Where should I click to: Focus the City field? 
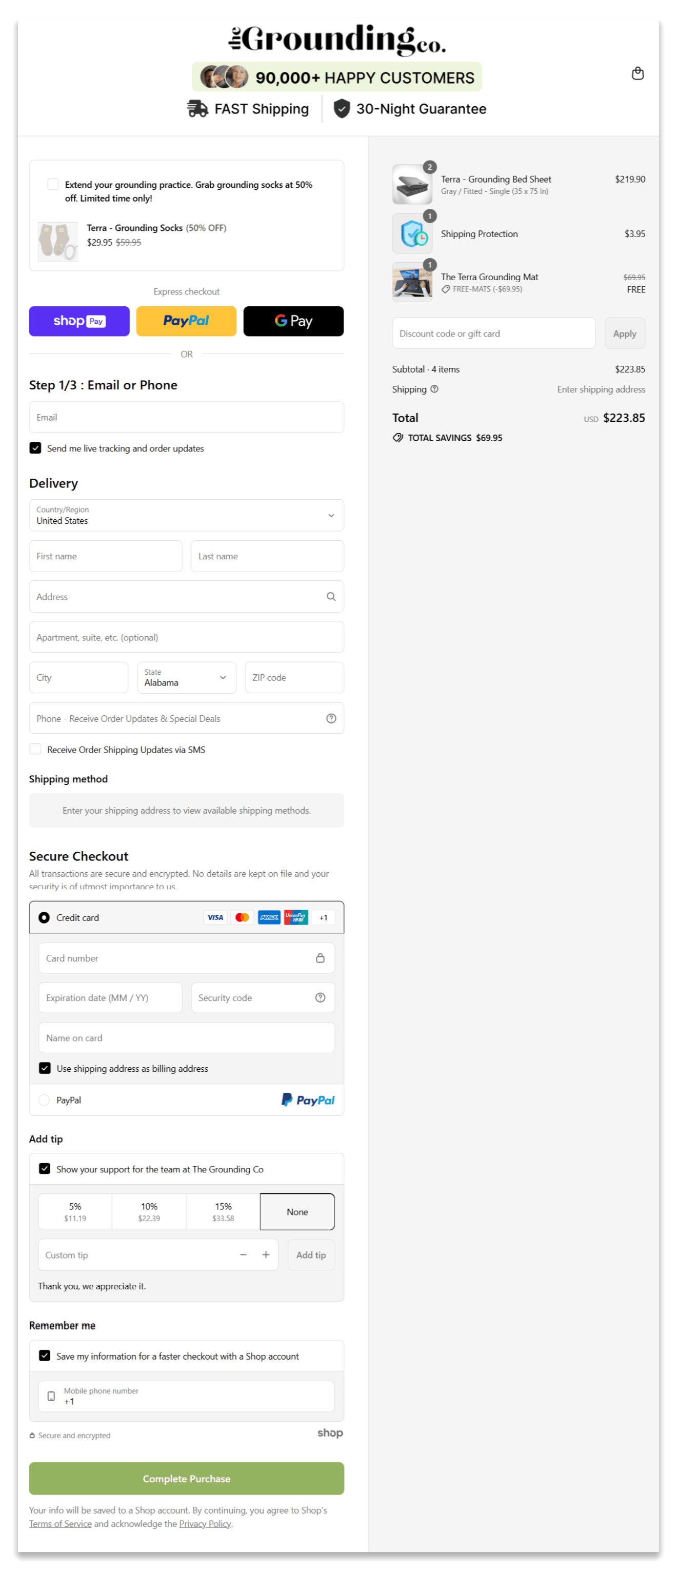click(x=78, y=677)
